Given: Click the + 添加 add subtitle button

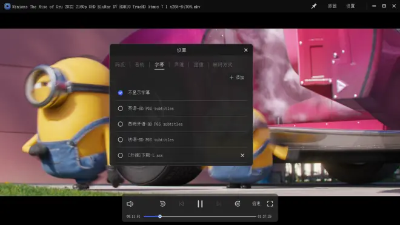Looking at the screenshot, I should [x=237, y=78].
